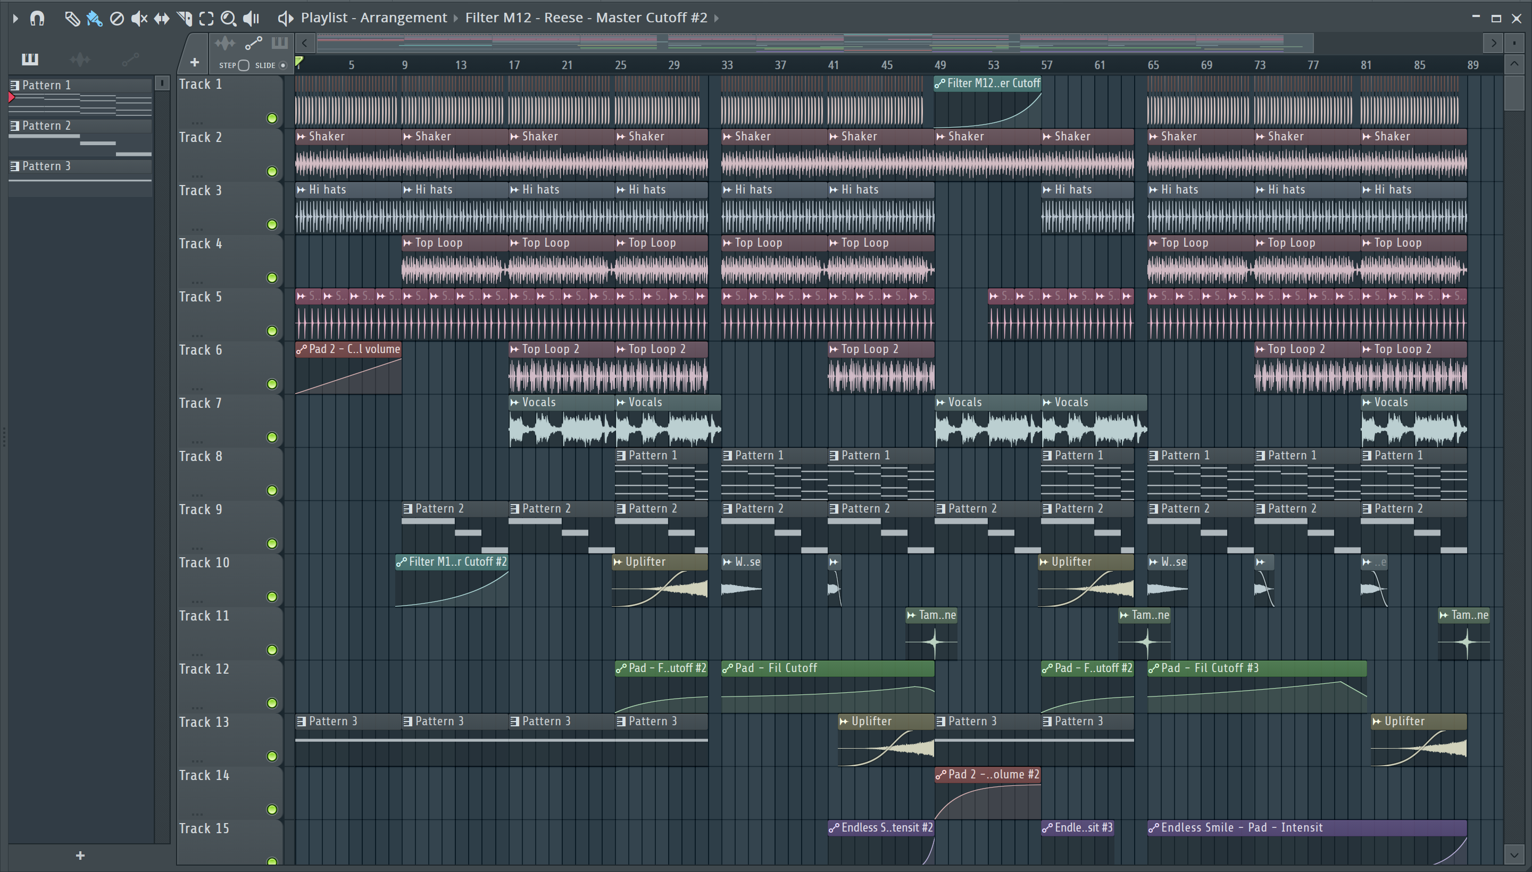Click the small button right of the timeline scroll arrows
This screenshot has height=872, width=1532.
1514,43
